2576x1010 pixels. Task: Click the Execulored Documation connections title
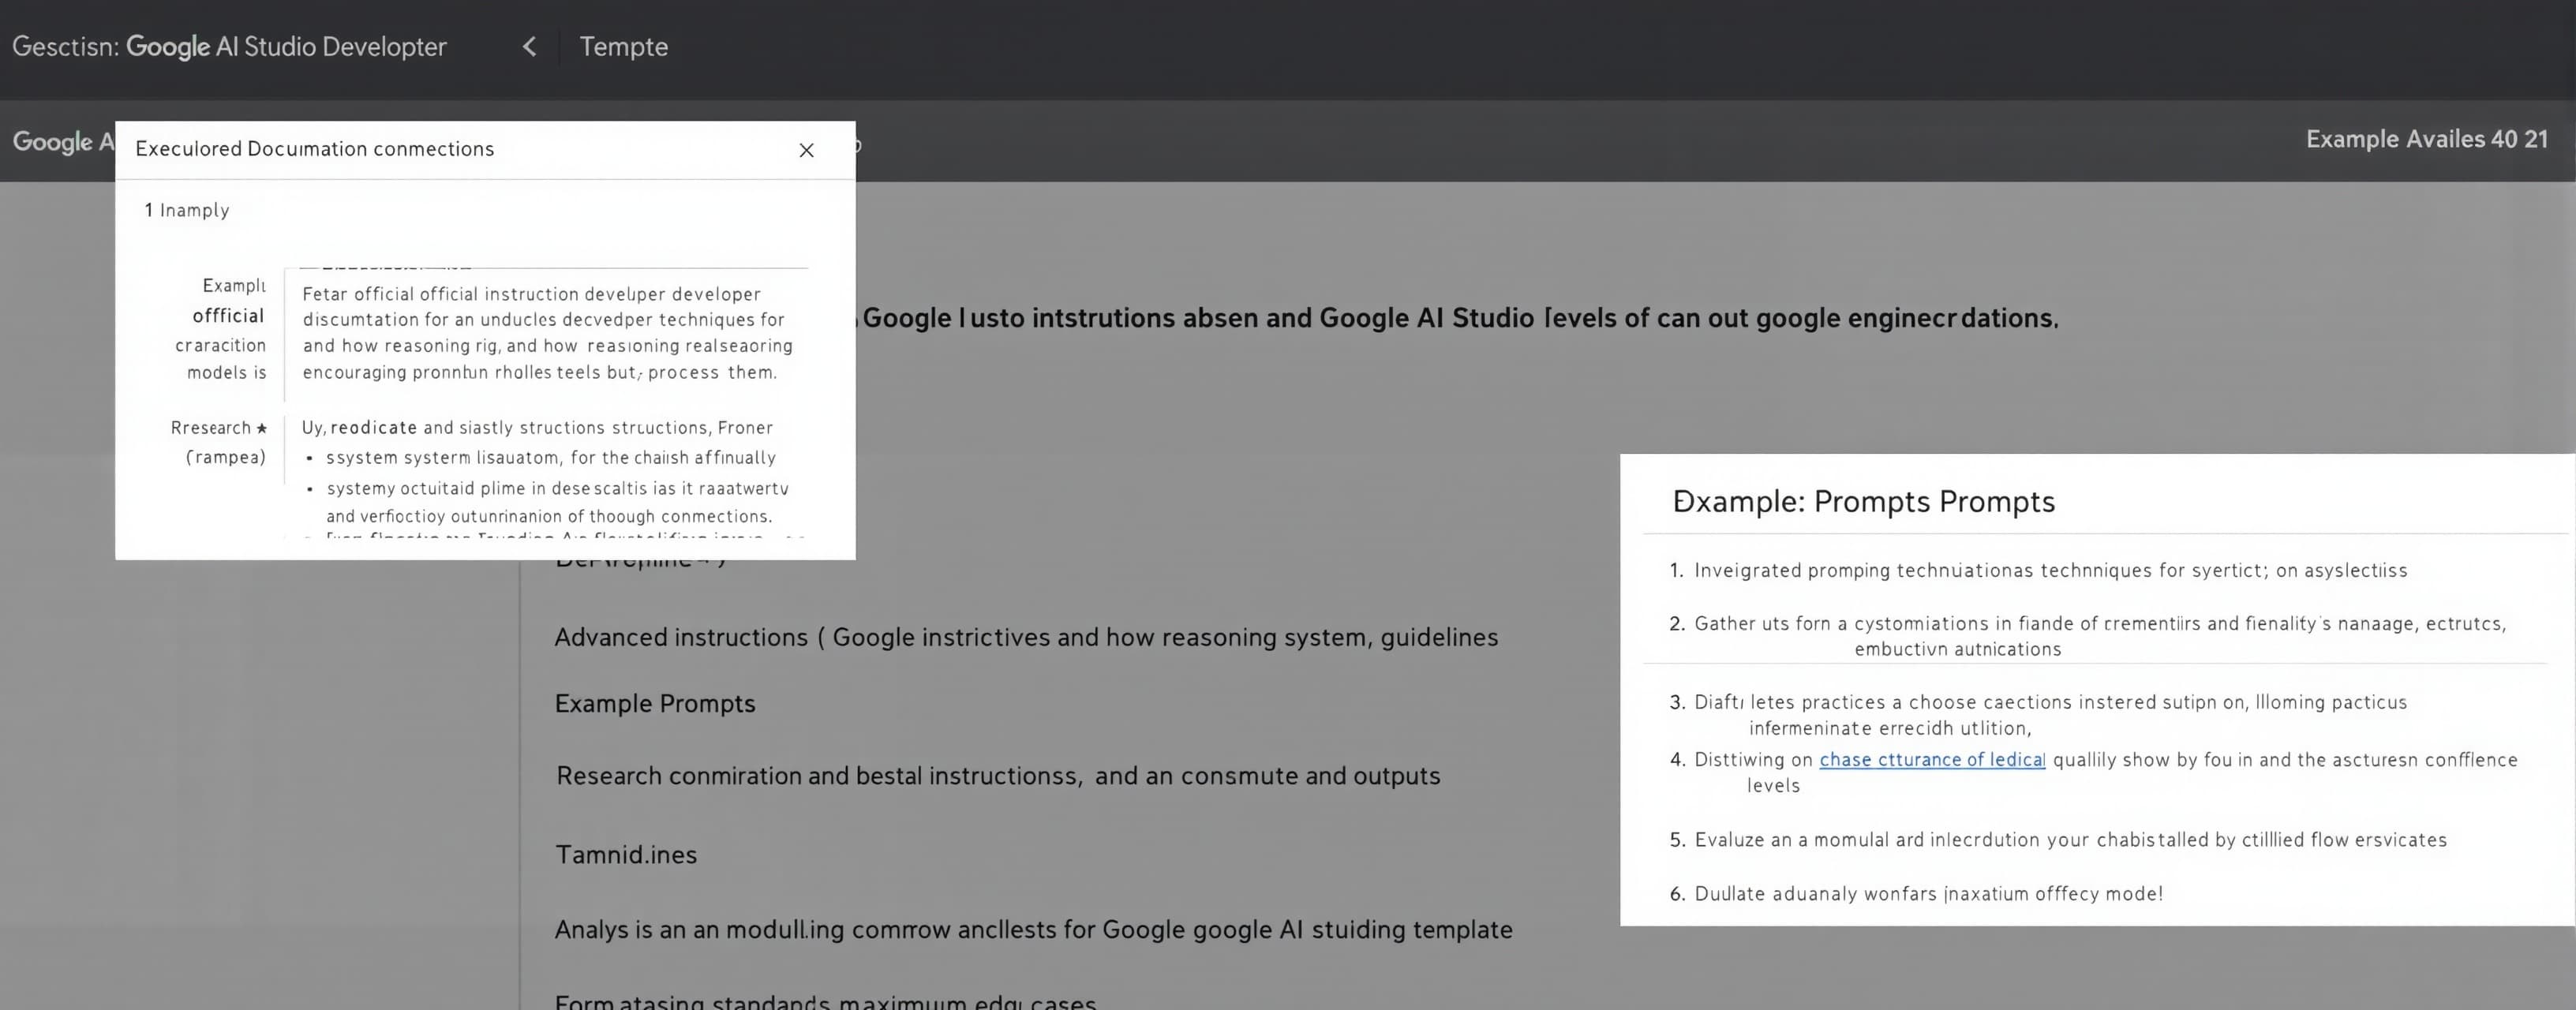pos(315,149)
